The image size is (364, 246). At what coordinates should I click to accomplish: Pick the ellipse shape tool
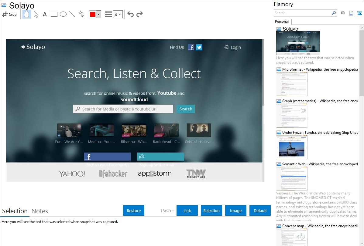tap(63, 14)
